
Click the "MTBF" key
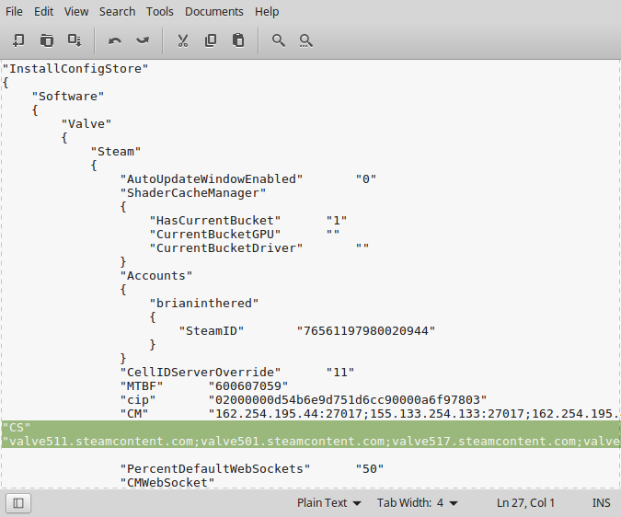(142, 386)
